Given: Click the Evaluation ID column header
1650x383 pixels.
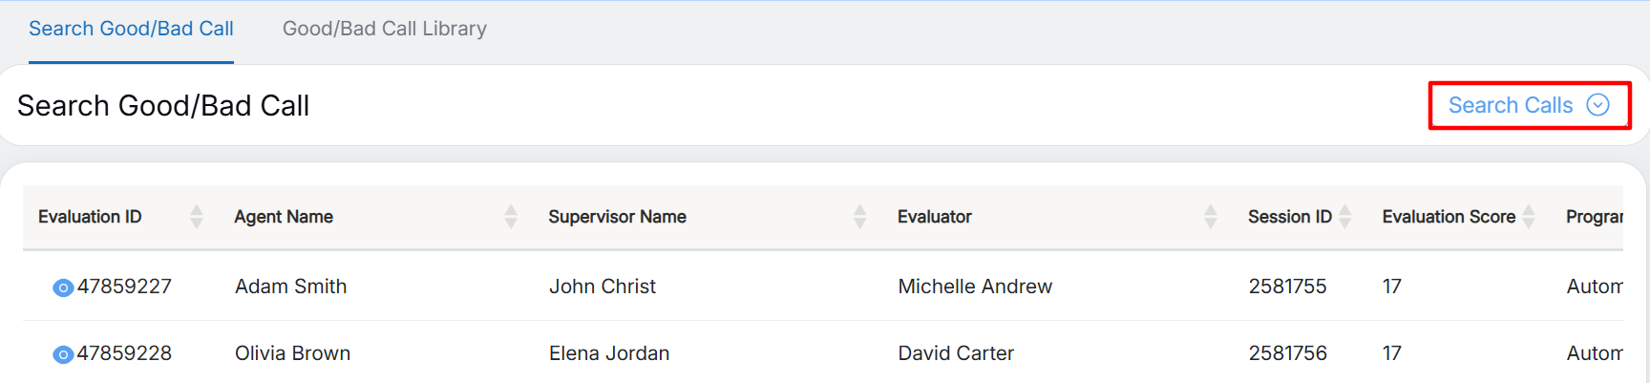Looking at the screenshot, I should [90, 217].
